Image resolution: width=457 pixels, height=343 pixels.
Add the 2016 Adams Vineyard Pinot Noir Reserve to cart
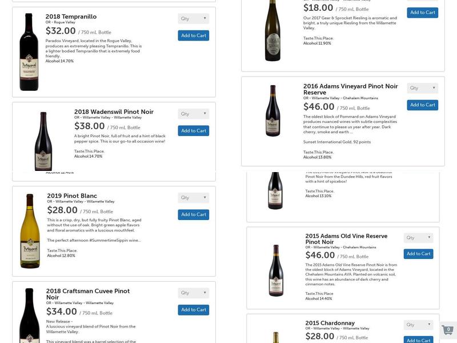point(422,104)
